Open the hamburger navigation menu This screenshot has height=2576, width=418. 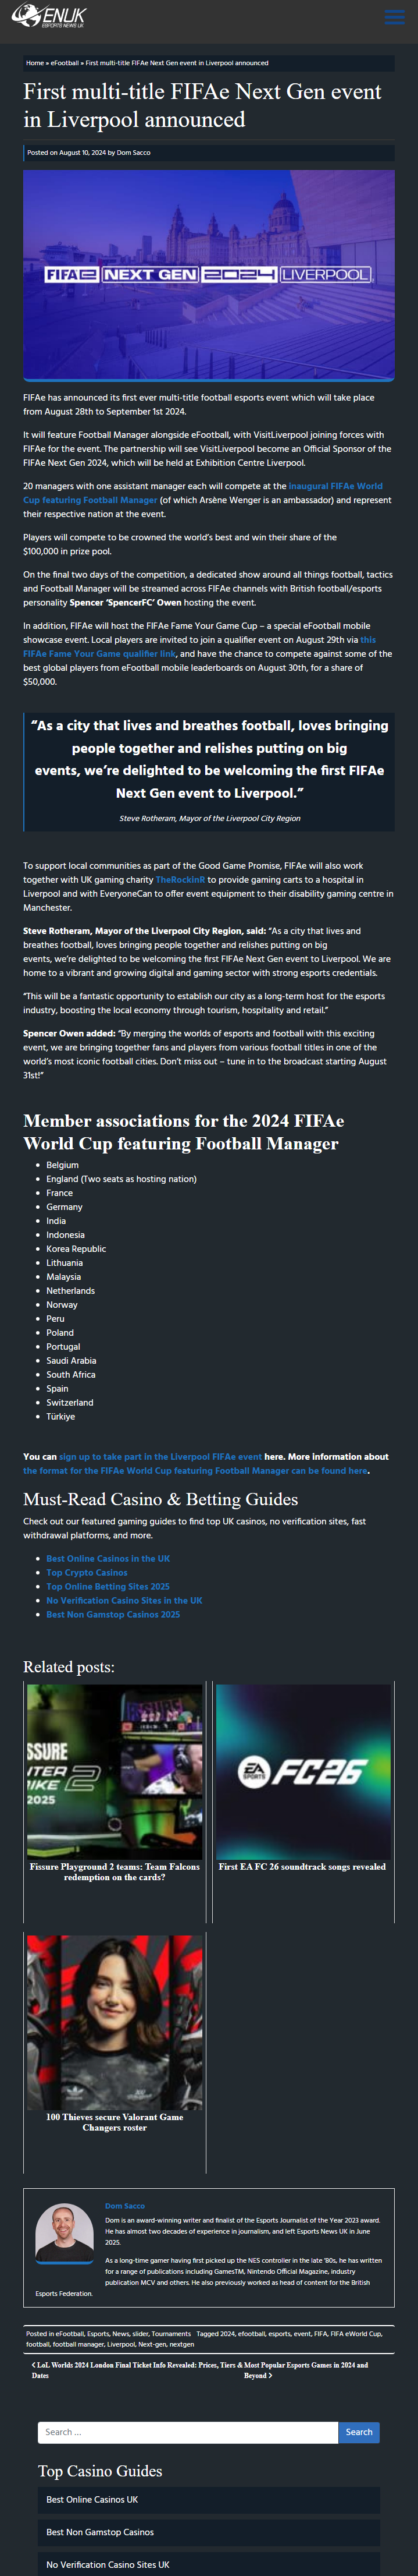(x=394, y=17)
